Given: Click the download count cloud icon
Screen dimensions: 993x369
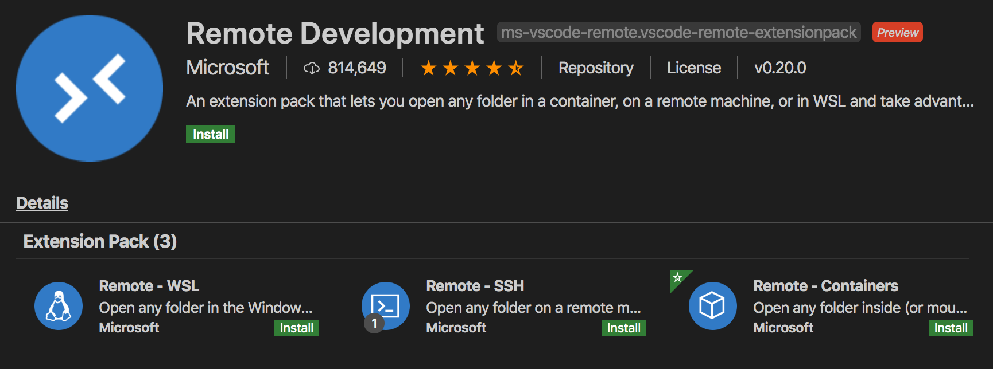Looking at the screenshot, I should point(311,69).
